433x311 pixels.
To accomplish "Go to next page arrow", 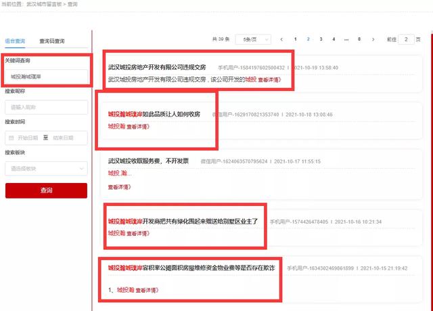I will 373,39.
